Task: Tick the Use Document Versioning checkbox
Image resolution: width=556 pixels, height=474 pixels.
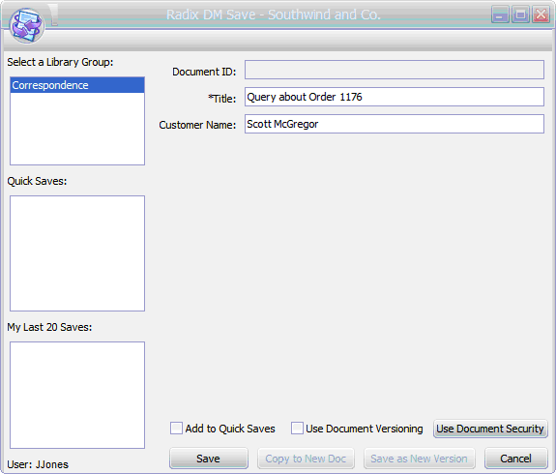Action: point(297,429)
